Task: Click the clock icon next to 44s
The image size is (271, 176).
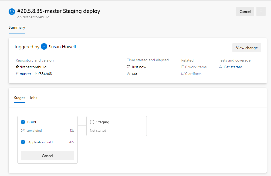Action: (129, 74)
